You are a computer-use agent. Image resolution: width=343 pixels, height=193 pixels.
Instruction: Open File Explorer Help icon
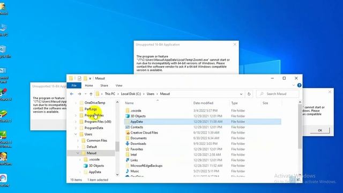[x=299, y=85]
